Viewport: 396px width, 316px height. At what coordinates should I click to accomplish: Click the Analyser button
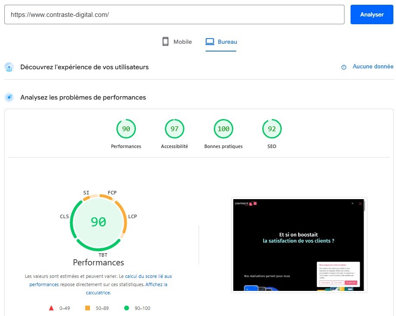click(371, 15)
